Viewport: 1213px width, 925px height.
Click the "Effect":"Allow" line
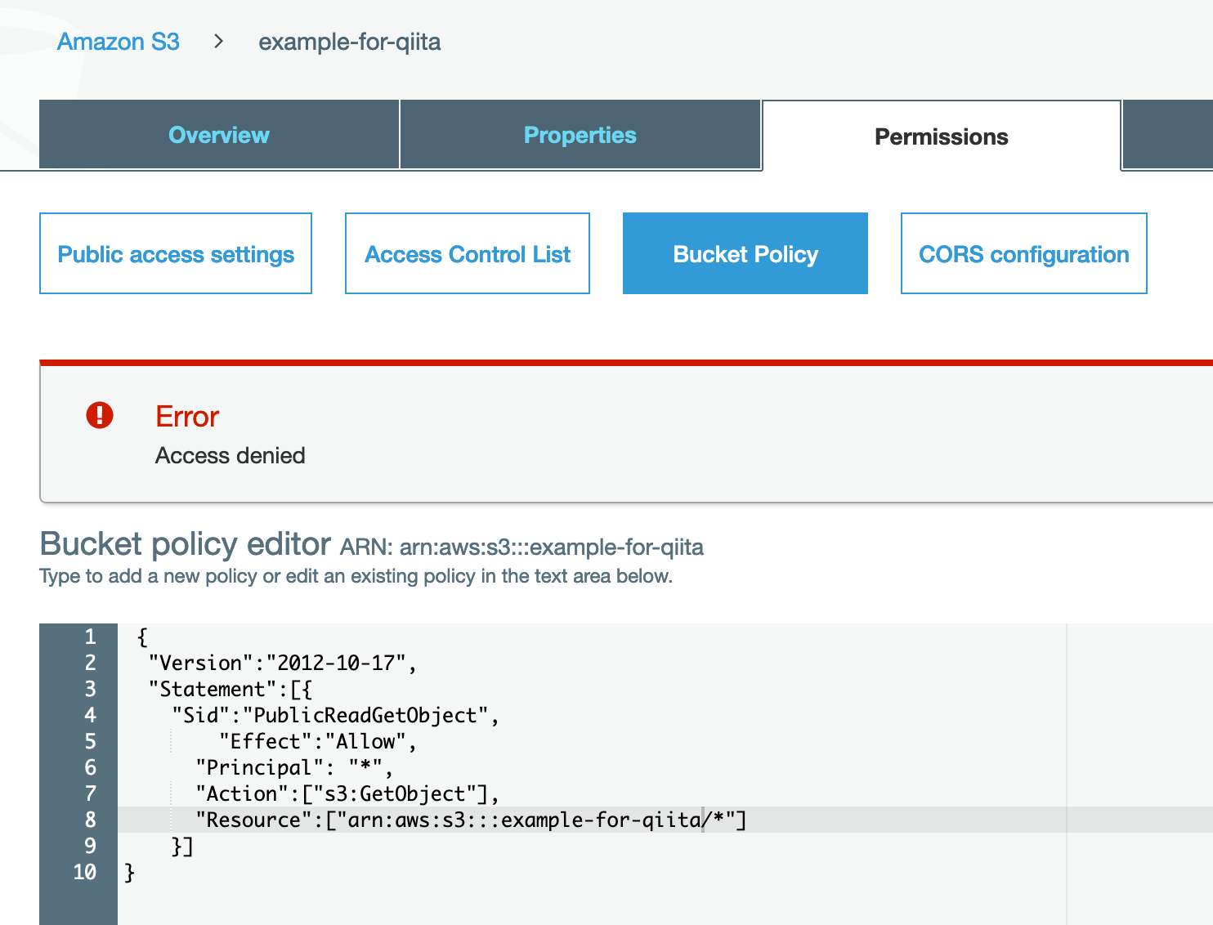[x=318, y=741]
